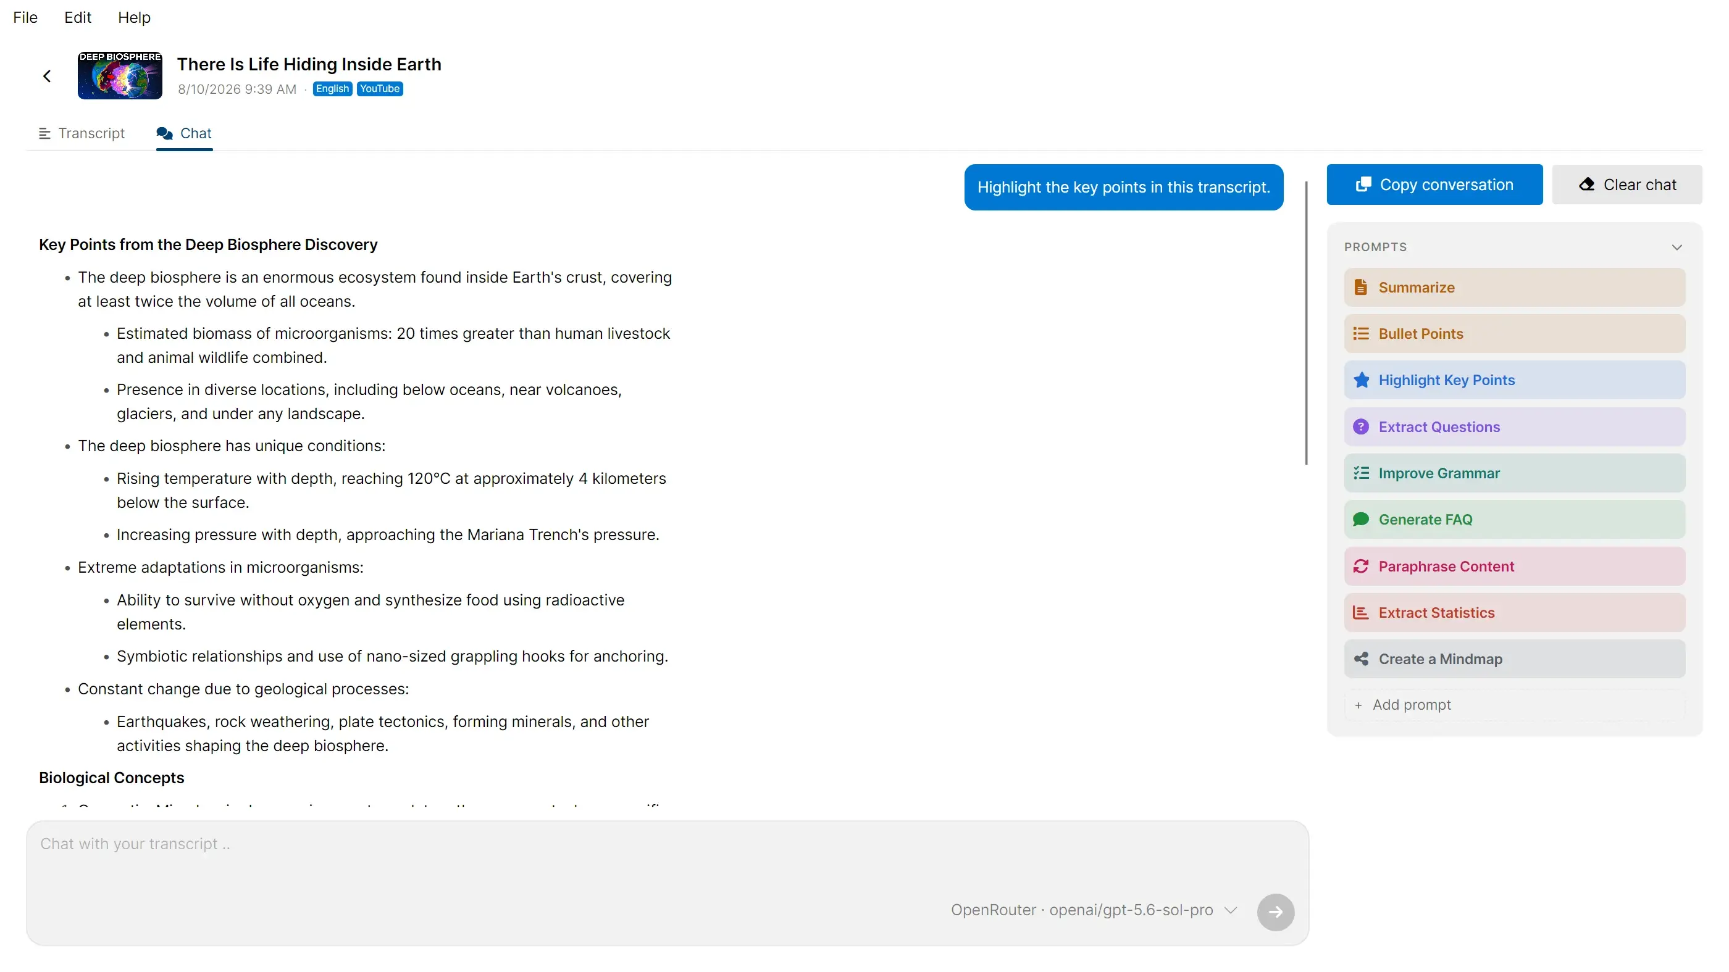
Task: Click the eraser icon in Clear chat
Action: click(x=1587, y=185)
